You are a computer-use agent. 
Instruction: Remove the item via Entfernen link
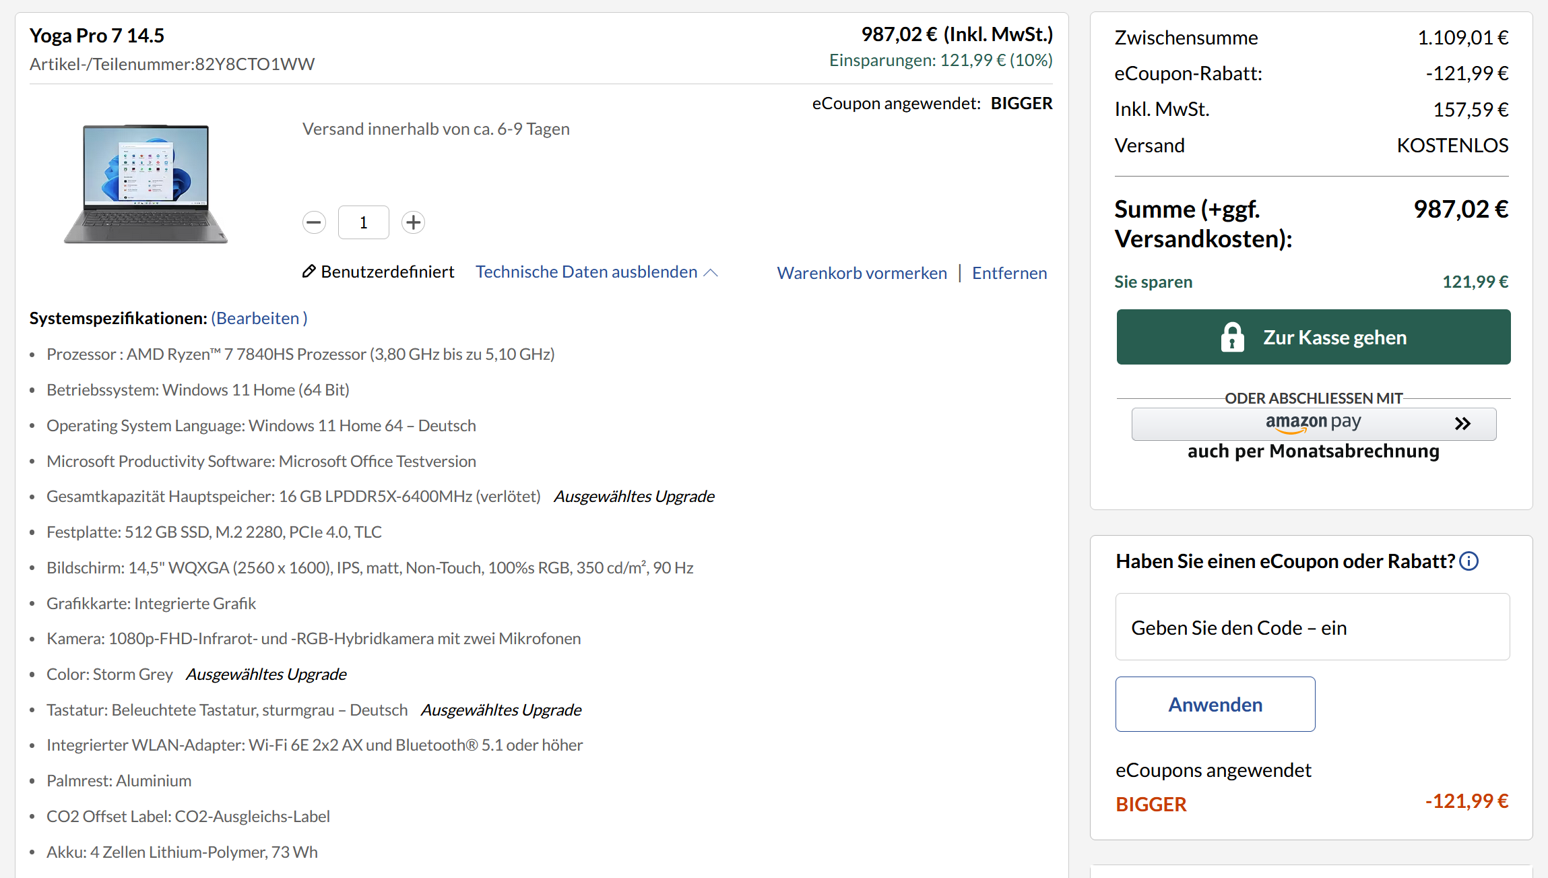click(x=1009, y=272)
